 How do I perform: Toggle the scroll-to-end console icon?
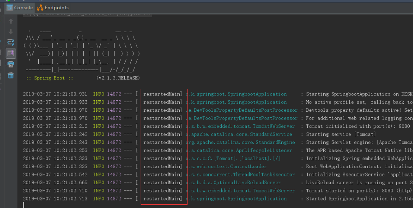tap(11, 53)
